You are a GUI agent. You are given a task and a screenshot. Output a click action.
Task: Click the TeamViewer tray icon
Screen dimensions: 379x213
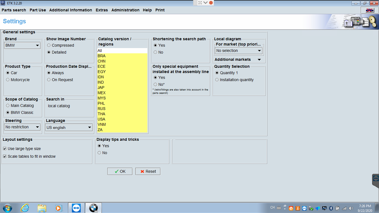point(304,208)
